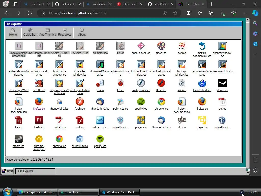Viewport: 261px width, 196px height.
Task: Click the abcardWindow.ico icon
Action: 222,46
